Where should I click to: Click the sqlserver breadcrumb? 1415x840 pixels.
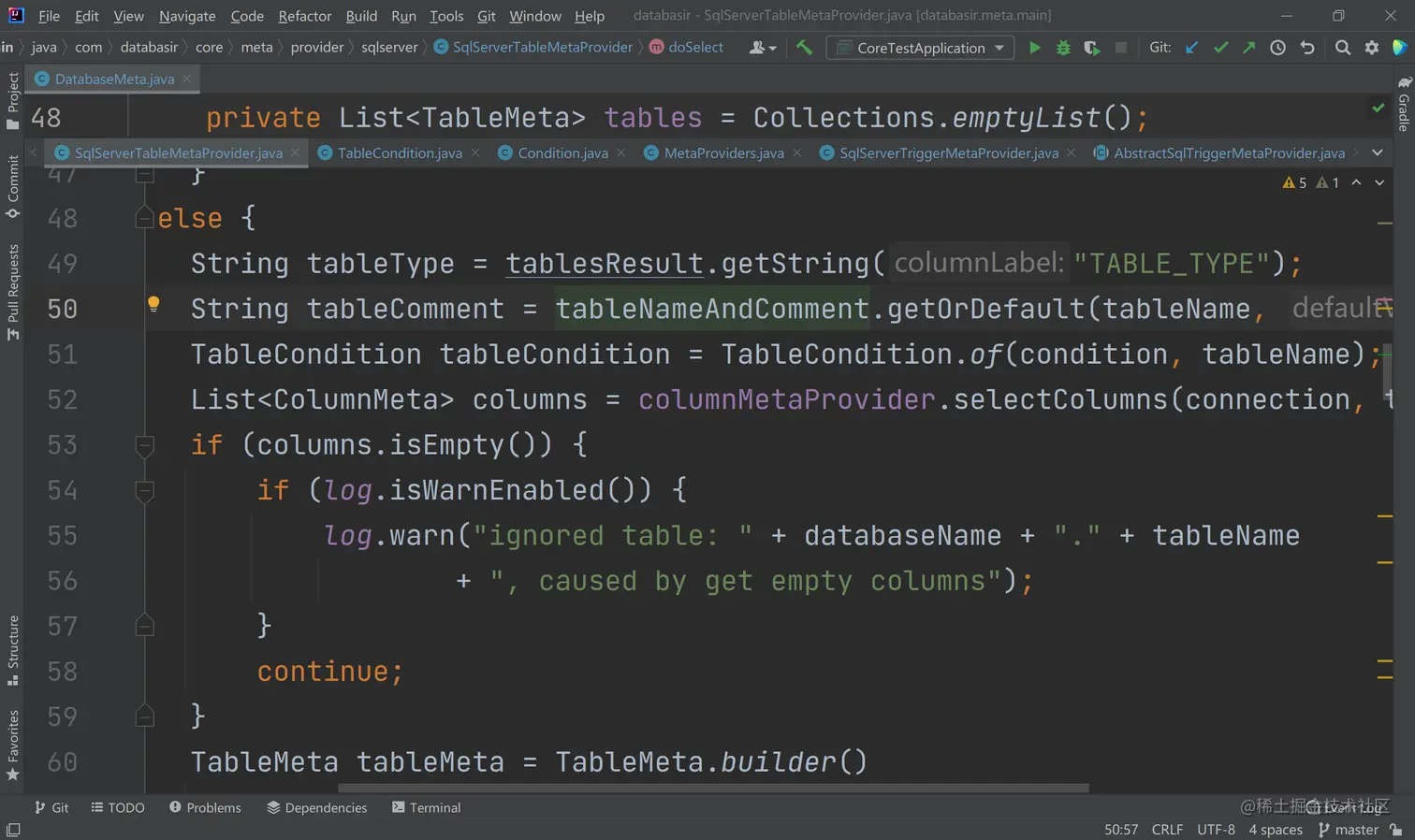pos(389,48)
